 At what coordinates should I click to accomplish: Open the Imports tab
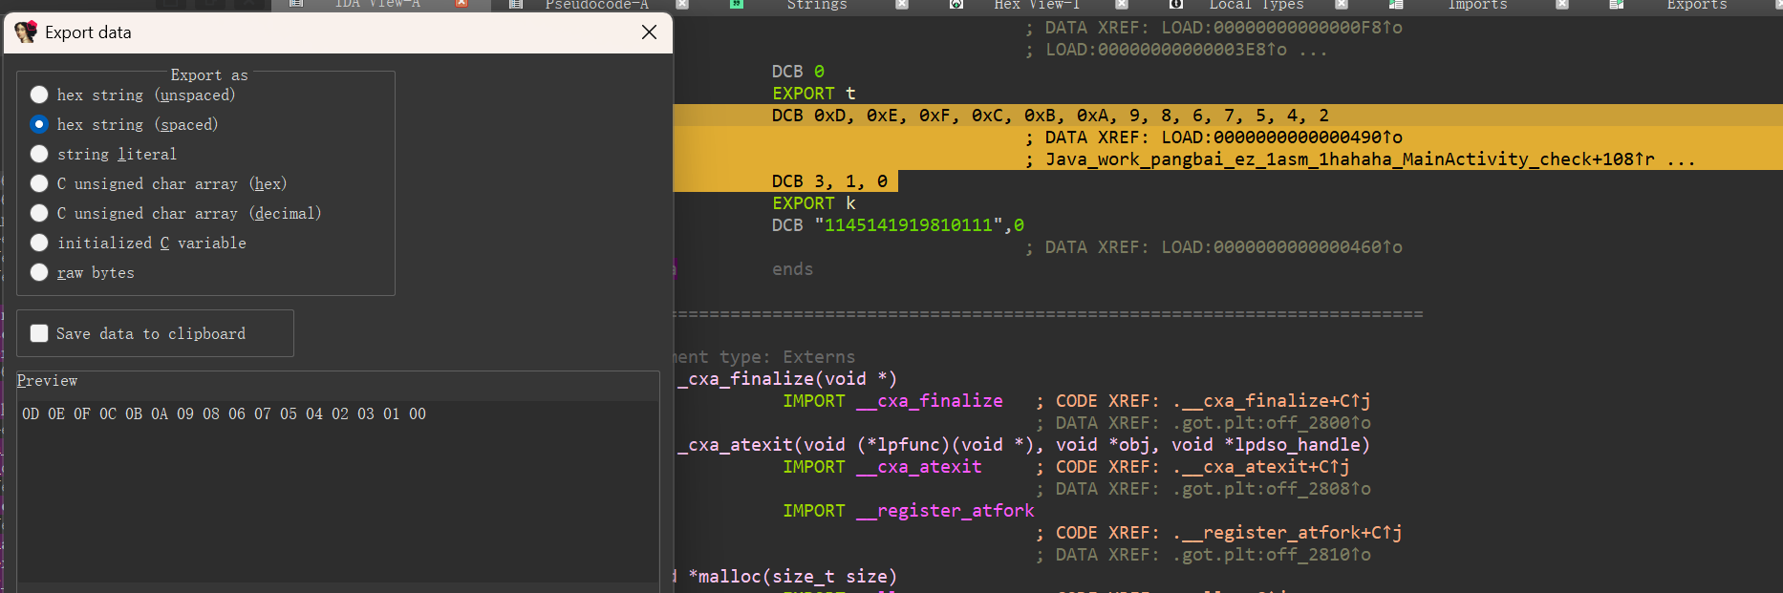pyautogui.click(x=1477, y=5)
